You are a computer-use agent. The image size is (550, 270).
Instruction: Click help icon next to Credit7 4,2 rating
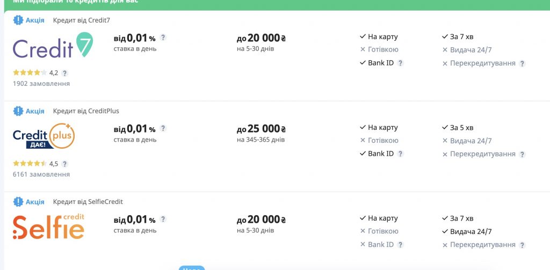(x=65, y=73)
